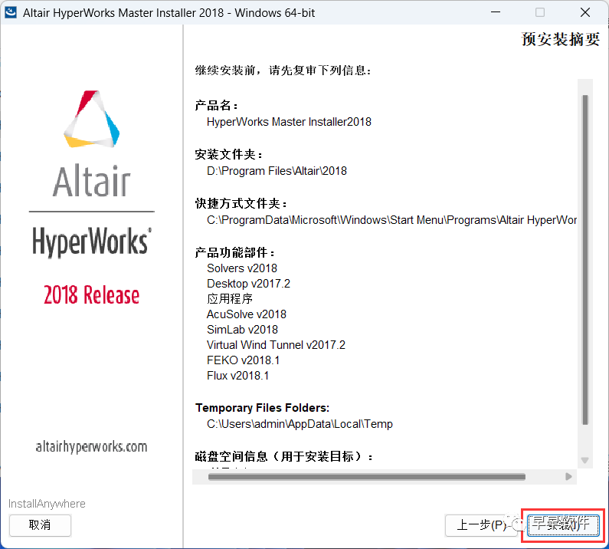Click the '安装文件夹:' heading
The width and height of the screenshot is (609, 549).
point(229,154)
